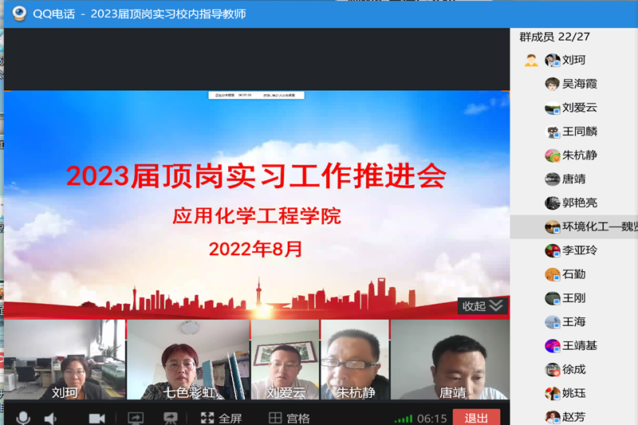The image size is (638, 425).
Task: Click 王靖基's avatar in member list
Action: click(x=553, y=346)
